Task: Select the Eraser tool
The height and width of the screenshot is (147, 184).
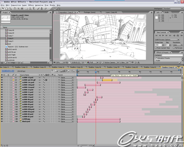Action: pos(45,8)
